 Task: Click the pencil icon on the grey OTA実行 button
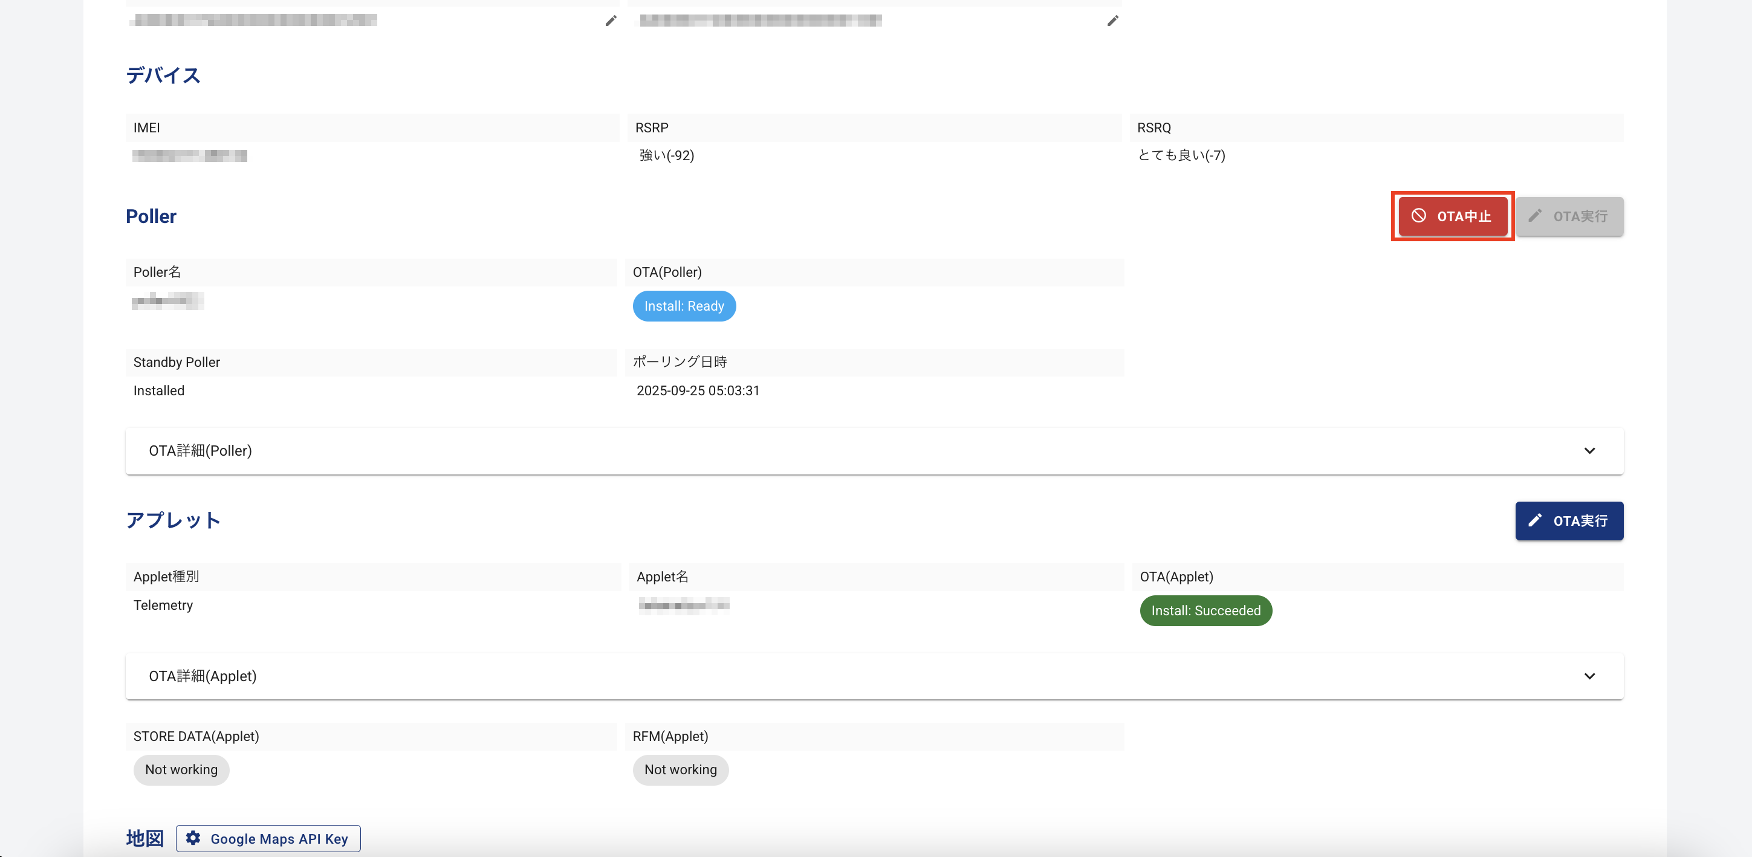coord(1535,216)
